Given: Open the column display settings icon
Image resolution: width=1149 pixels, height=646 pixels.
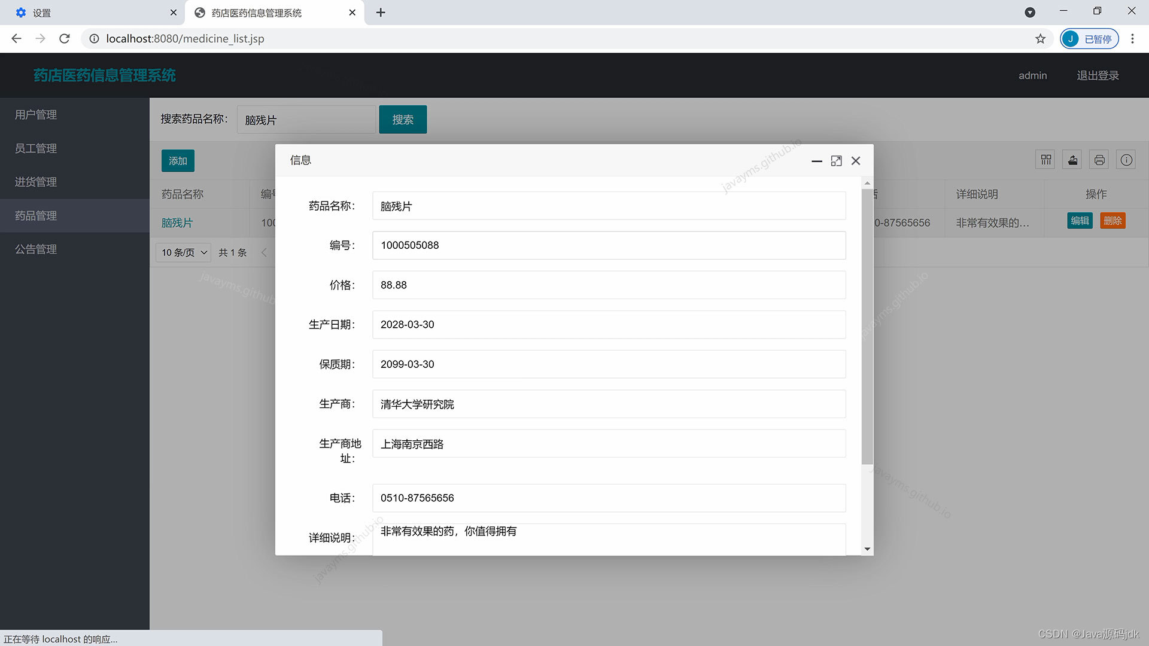Looking at the screenshot, I should pyautogui.click(x=1045, y=159).
